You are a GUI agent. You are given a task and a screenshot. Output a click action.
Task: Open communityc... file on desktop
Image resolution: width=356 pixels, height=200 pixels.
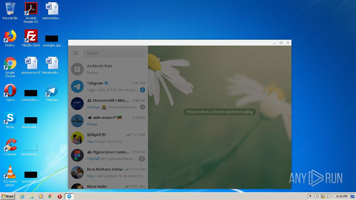(31, 95)
